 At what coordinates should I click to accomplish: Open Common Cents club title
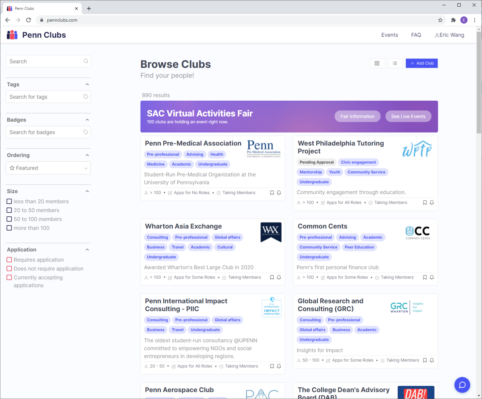tap(322, 226)
